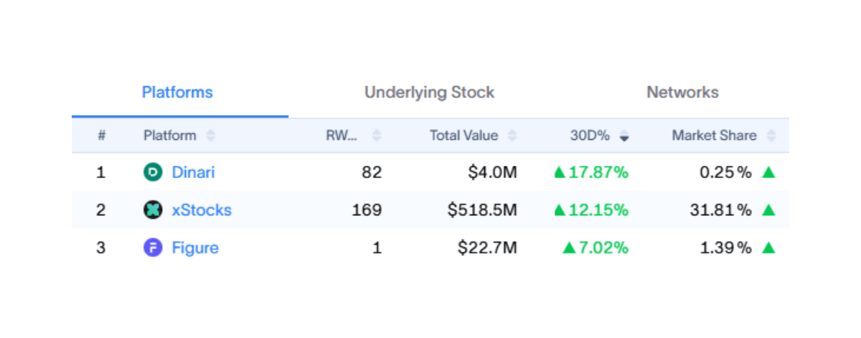Click the 12.15% change value
Viewport: 861px width, 338px height.
[x=598, y=210]
